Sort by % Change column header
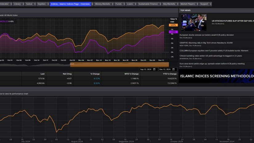This screenshot has width=254, height=143. (x=95, y=74)
